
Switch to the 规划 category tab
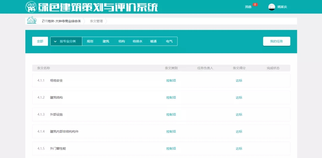pos(90,42)
